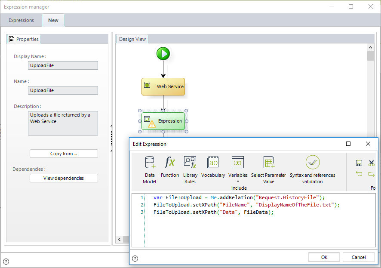
Task: Click the Description text box
Action: click(x=63, y=123)
